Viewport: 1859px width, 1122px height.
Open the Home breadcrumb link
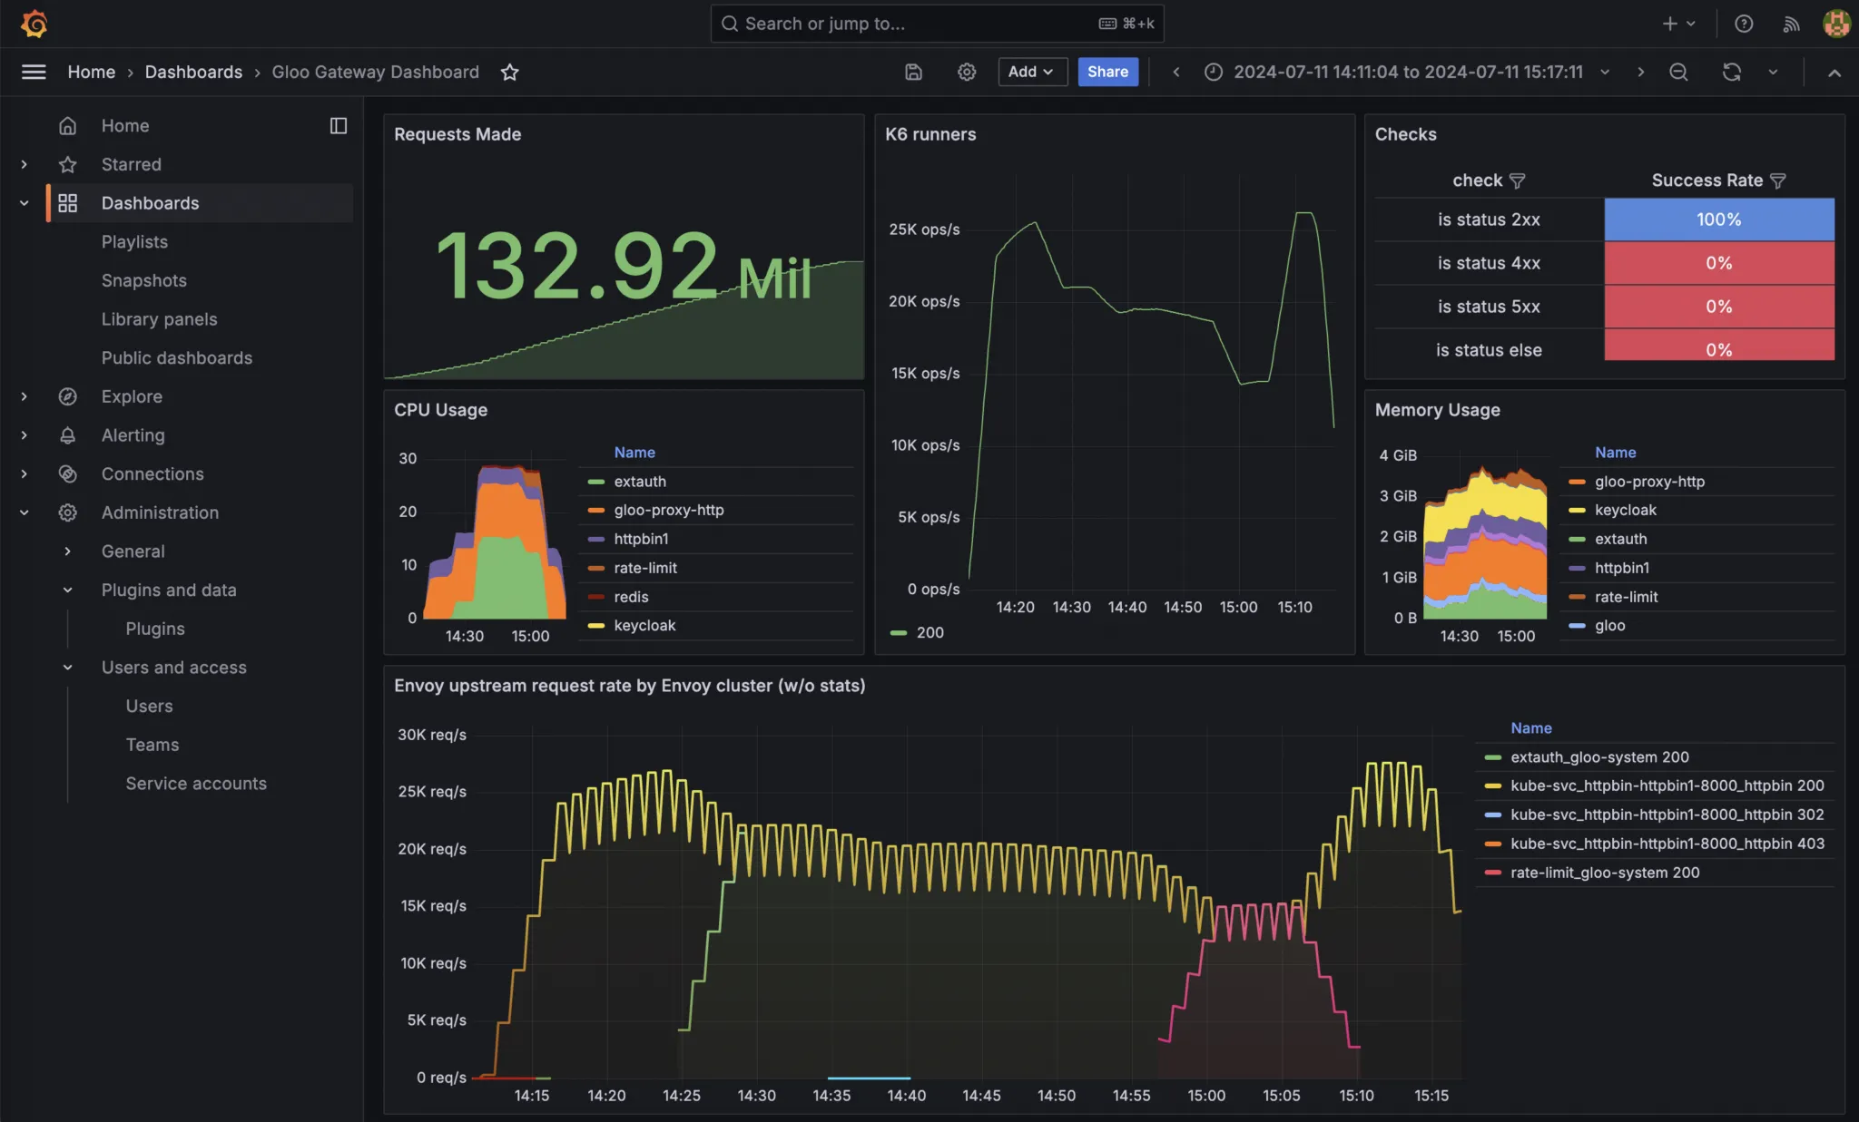tap(91, 72)
